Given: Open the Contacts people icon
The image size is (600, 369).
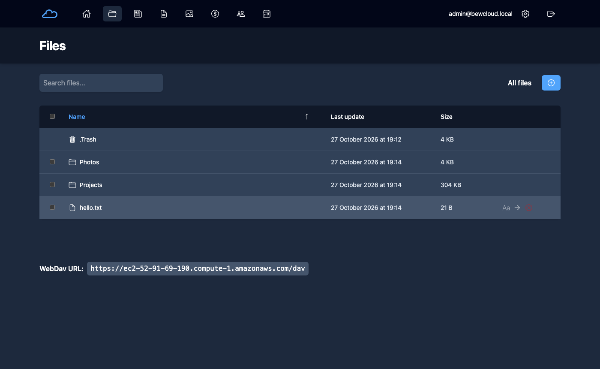Looking at the screenshot, I should click(241, 14).
